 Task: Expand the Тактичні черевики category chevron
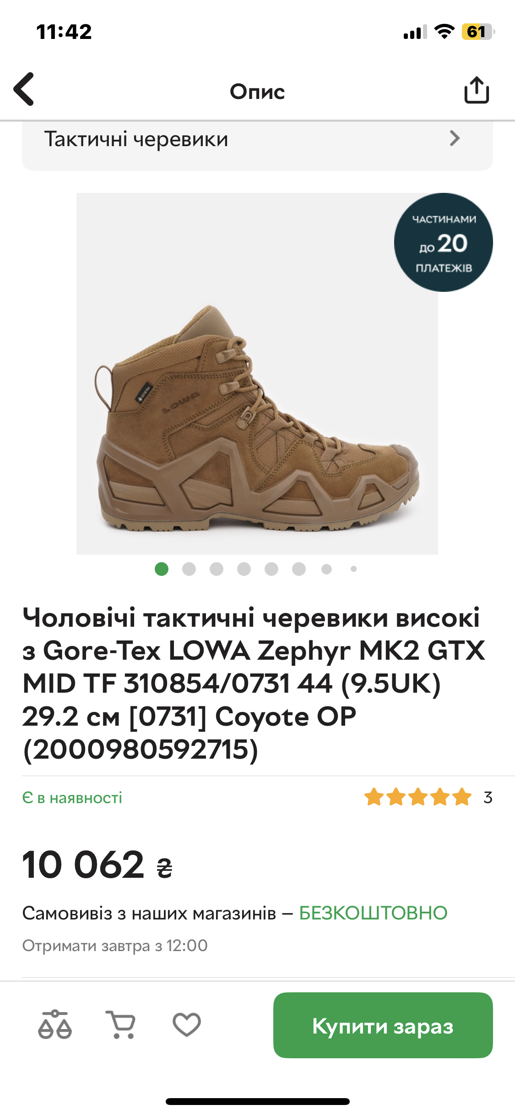coord(455,138)
